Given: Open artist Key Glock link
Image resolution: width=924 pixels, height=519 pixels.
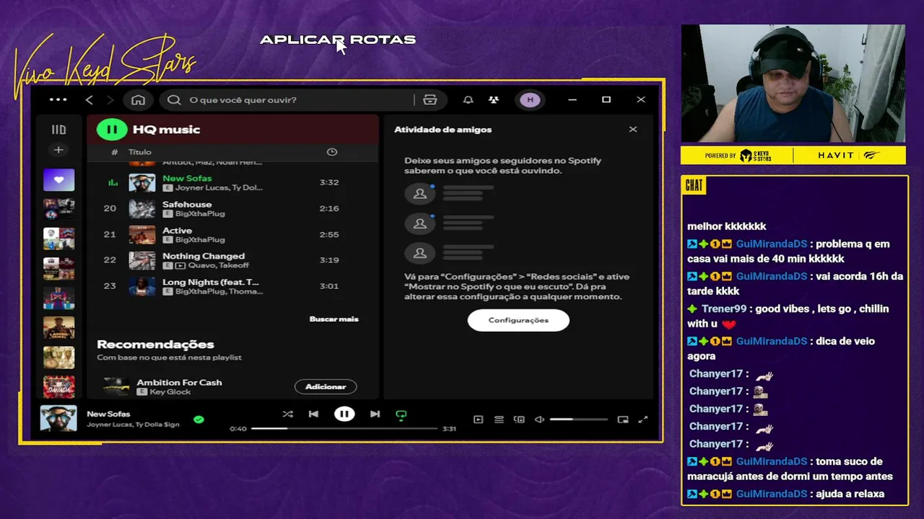Looking at the screenshot, I should click(170, 391).
